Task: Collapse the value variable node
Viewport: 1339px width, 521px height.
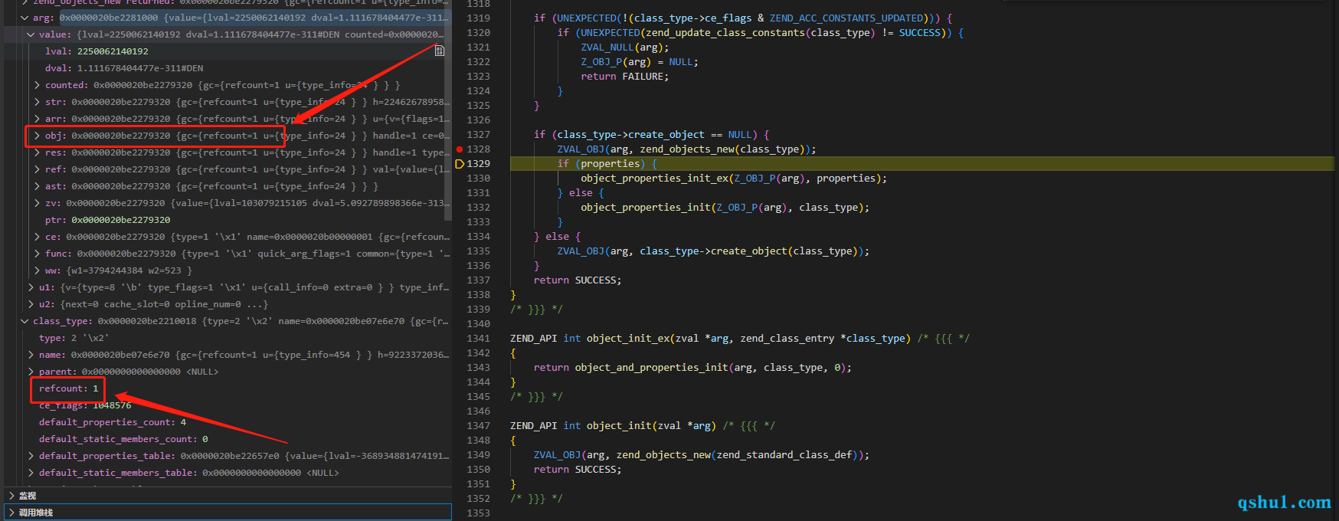Action: [31, 34]
